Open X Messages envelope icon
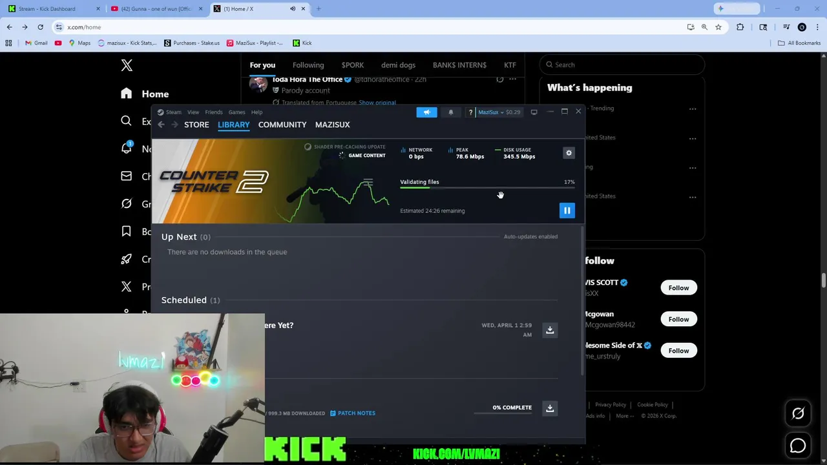Image resolution: width=827 pixels, height=465 pixels. [x=127, y=176]
